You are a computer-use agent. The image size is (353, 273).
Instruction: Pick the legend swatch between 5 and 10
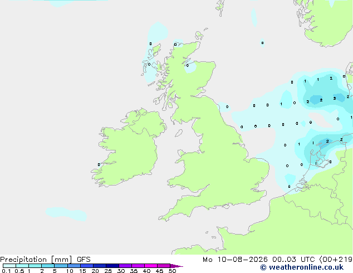coord(61,266)
